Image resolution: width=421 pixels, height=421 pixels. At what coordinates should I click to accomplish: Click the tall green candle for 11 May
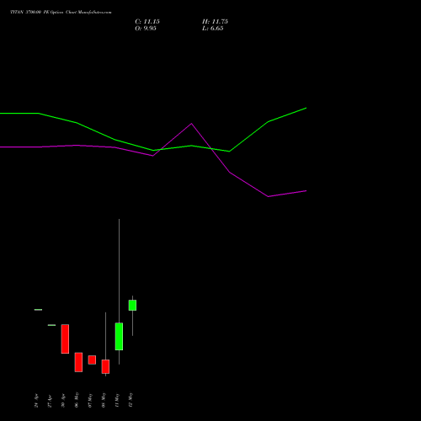(119, 337)
